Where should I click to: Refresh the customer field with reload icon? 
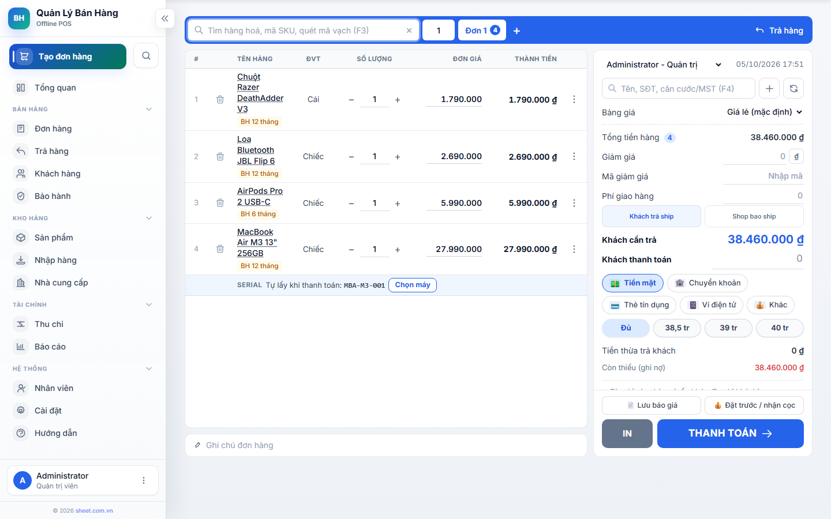pyautogui.click(x=793, y=88)
